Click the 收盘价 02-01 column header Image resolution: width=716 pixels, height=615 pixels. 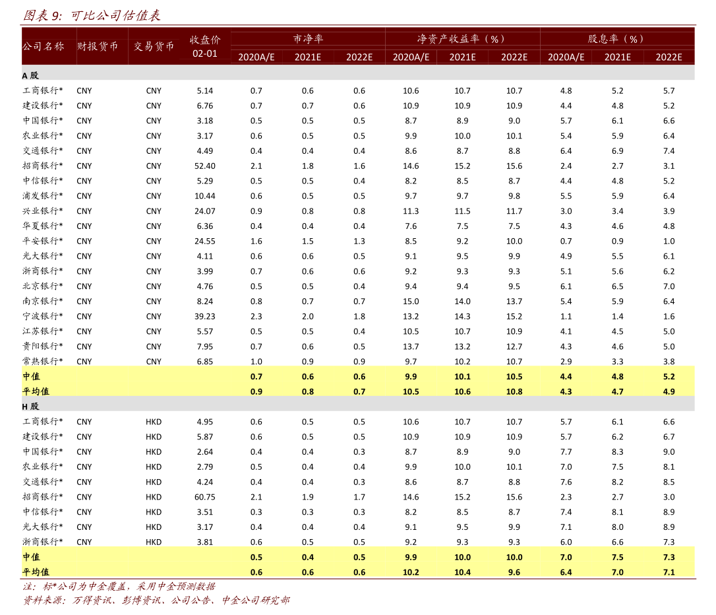(205, 46)
